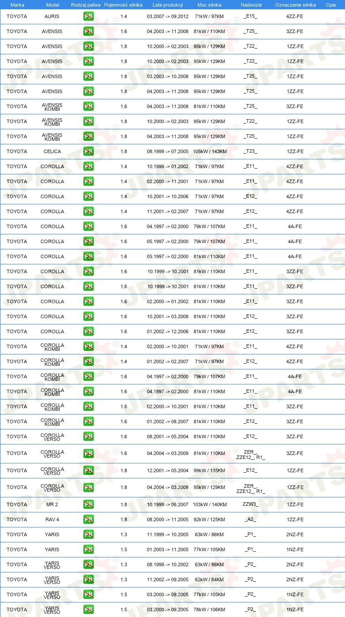Screen dimensions: 345x617
Task: Click the fuel icon for AVENSIS 03.2003 -> 10.2008
Action: (88, 76)
